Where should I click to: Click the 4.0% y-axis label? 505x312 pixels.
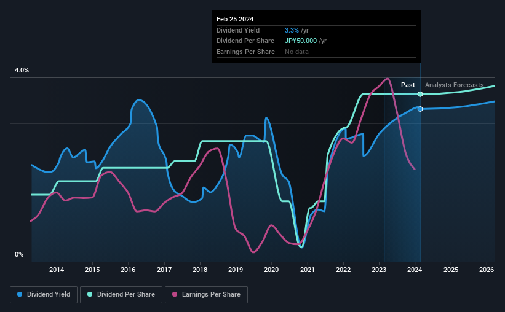(22, 70)
